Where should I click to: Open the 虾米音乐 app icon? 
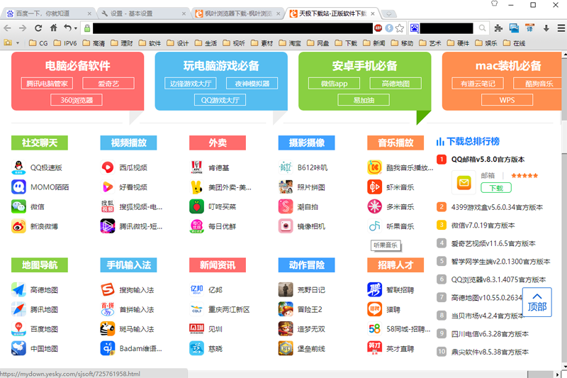pyautogui.click(x=374, y=187)
